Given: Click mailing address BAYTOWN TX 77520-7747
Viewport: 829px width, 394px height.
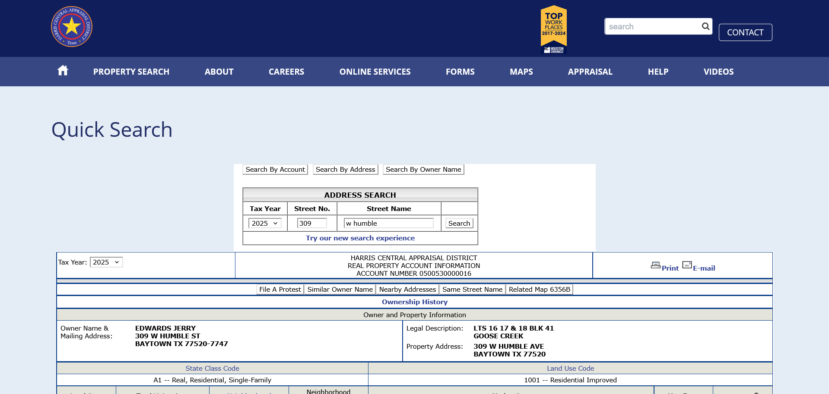Looking at the screenshot, I should pyautogui.click(x=181, y=344).
